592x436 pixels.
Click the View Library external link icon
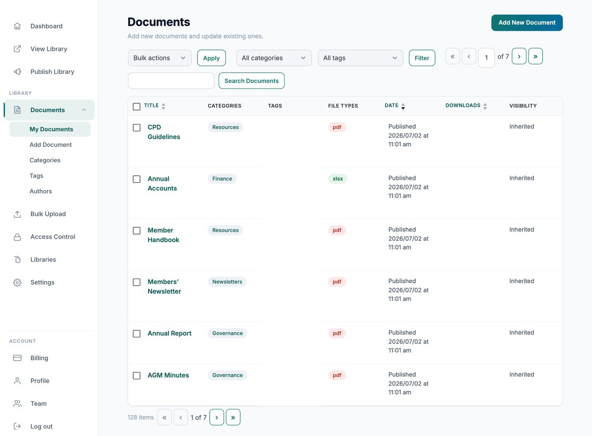point(17,49)
